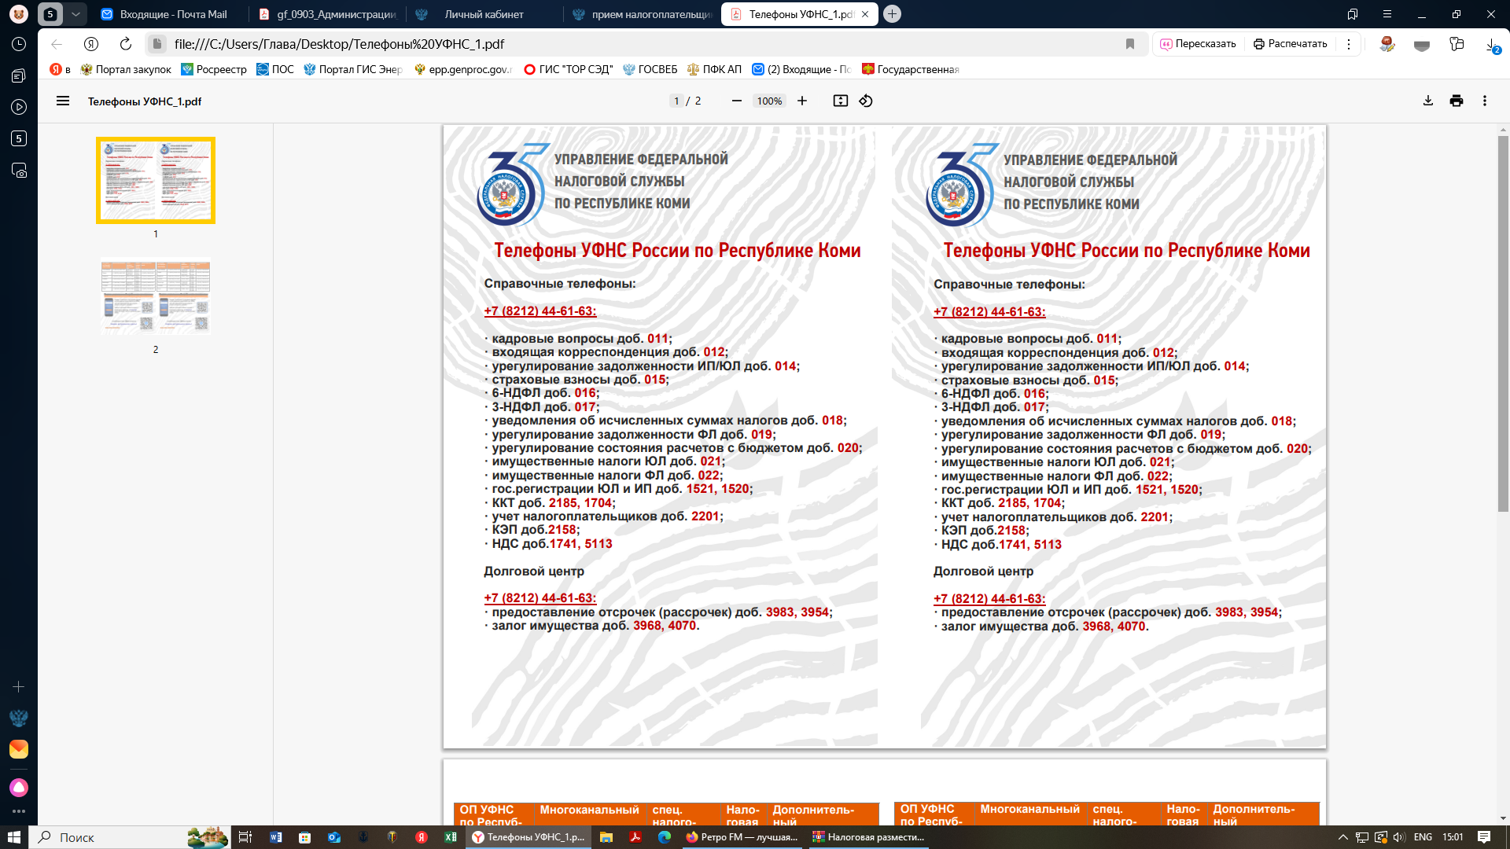Open Word from the taskbar
The image size is (1510, 849).
[x=275, y=837]
